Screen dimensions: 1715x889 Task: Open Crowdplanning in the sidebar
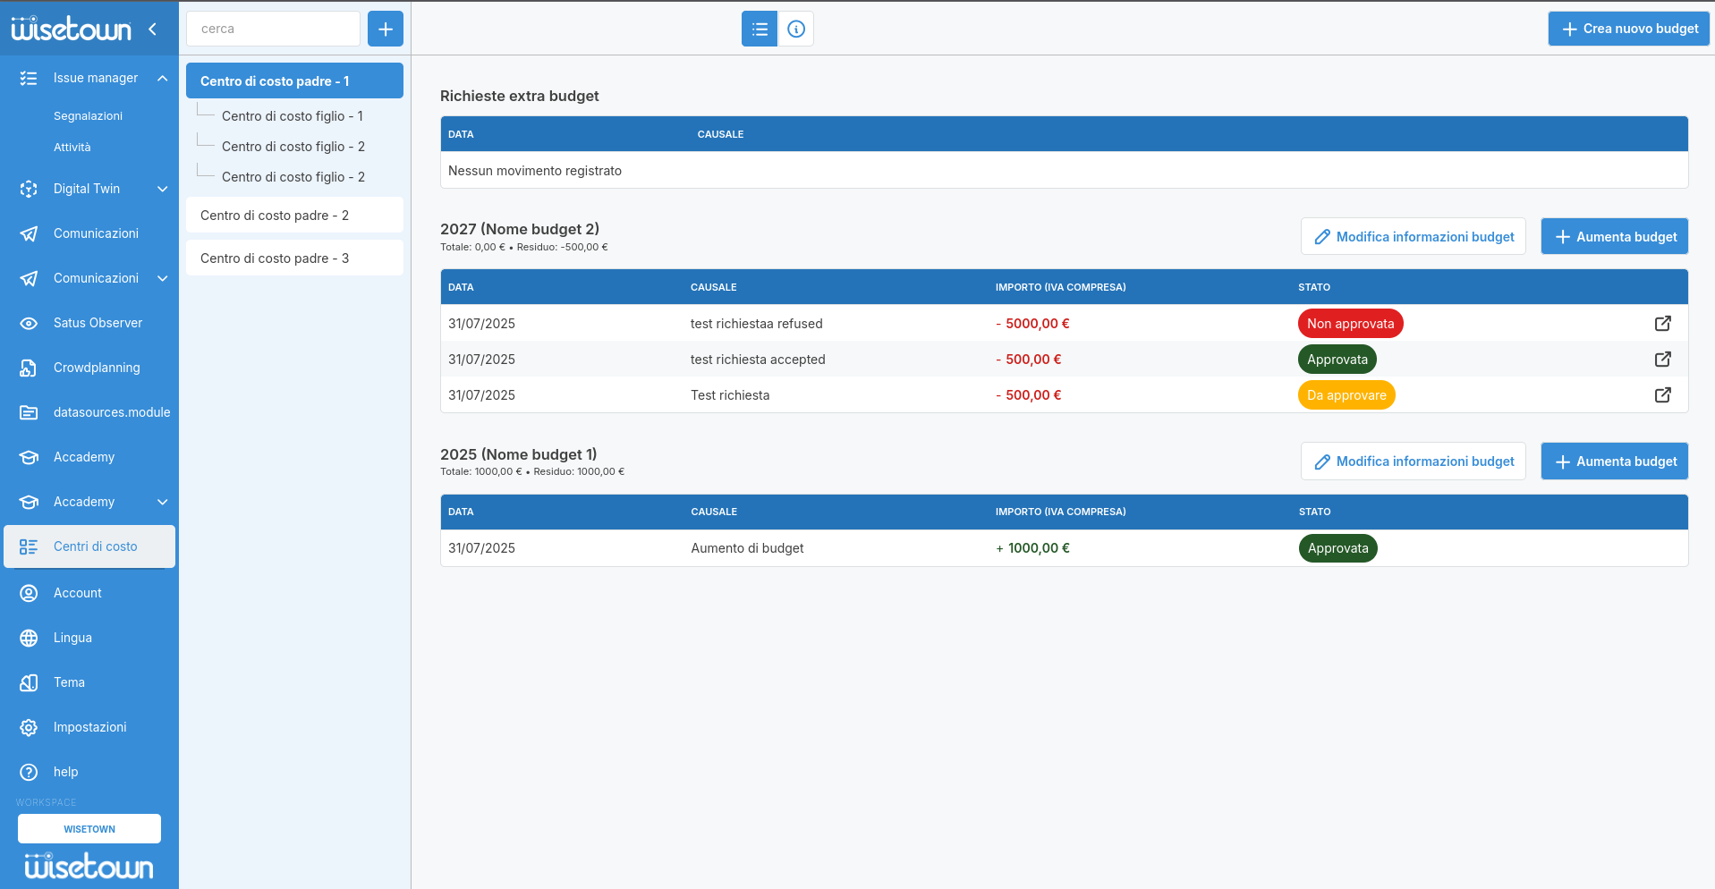pyautogui.click(x=97, y=368)
